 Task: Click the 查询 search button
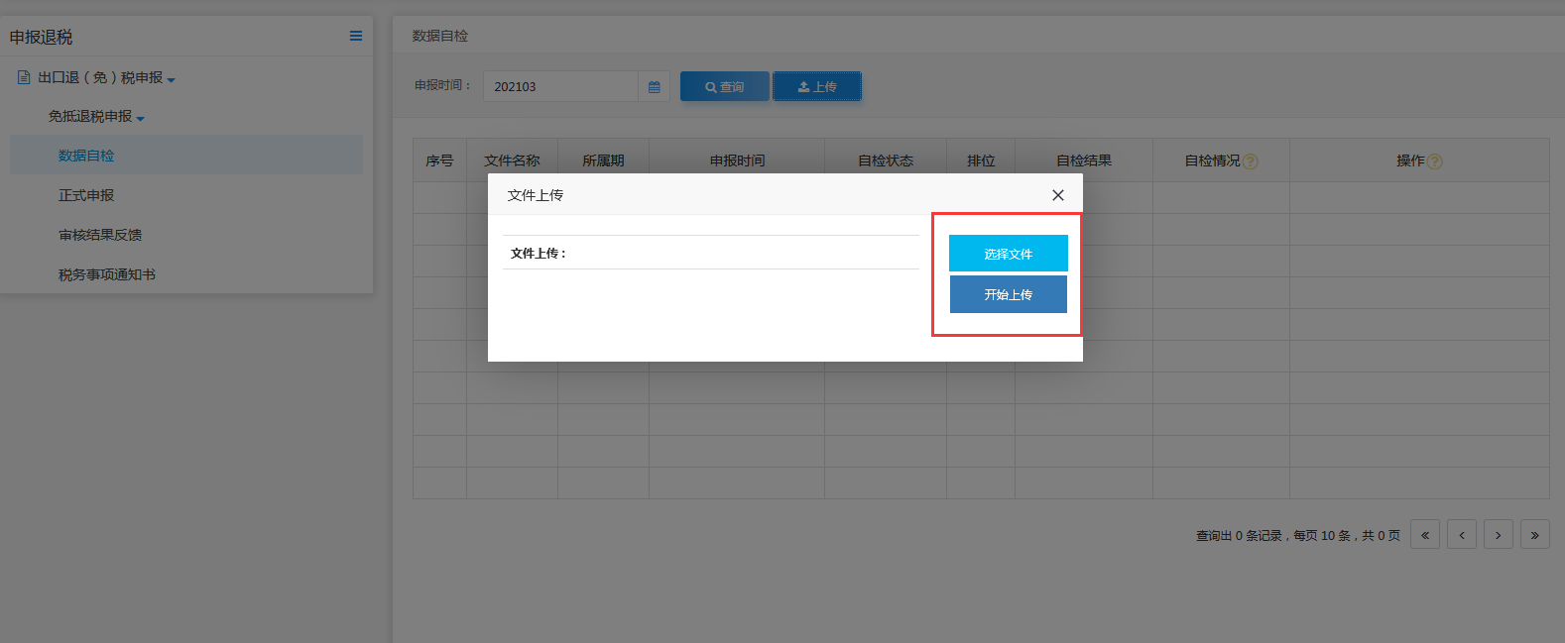(x=725, y=87)
